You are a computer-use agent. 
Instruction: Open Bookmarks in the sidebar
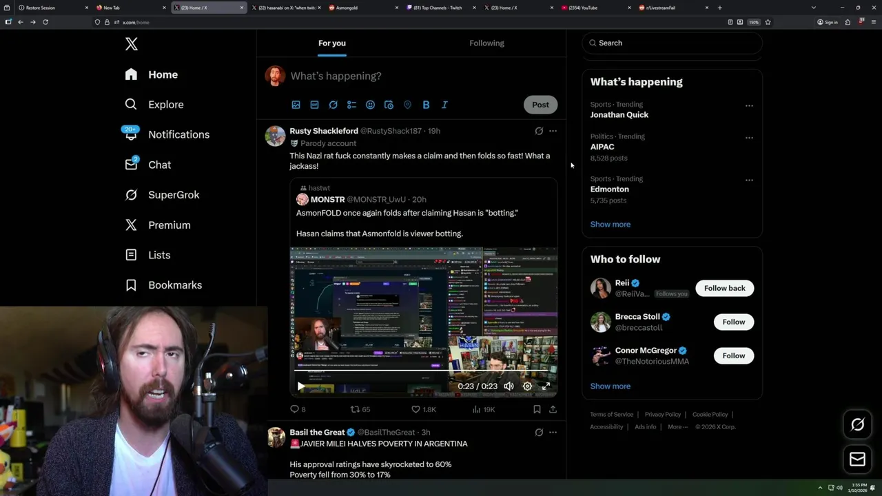163,285
